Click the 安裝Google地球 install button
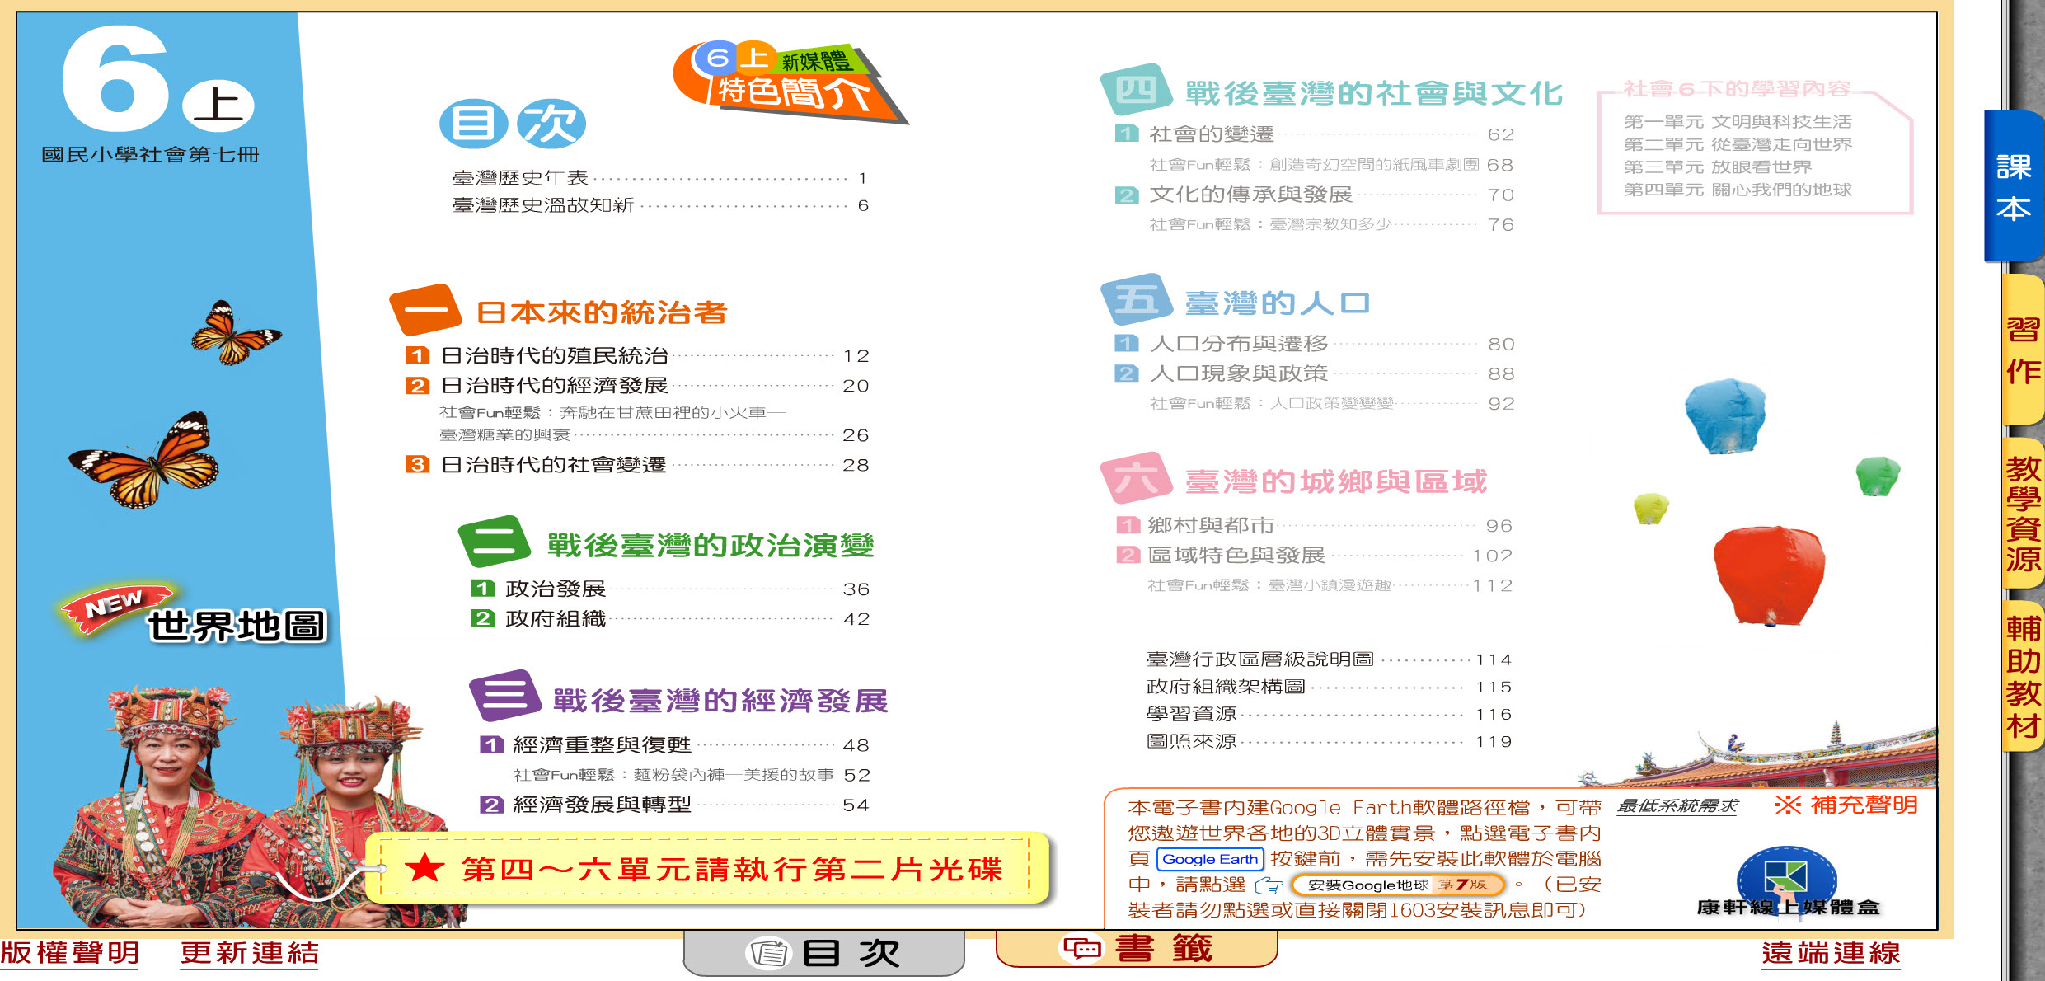 pos(1398,885)
